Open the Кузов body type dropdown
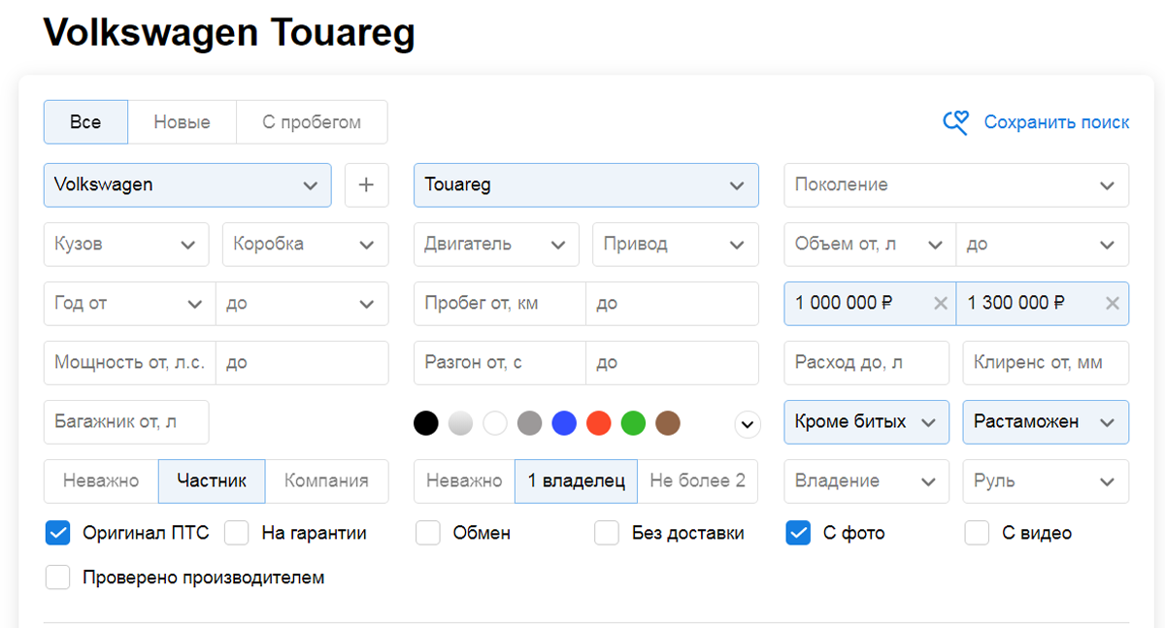1165x628 pixels. 126,245
